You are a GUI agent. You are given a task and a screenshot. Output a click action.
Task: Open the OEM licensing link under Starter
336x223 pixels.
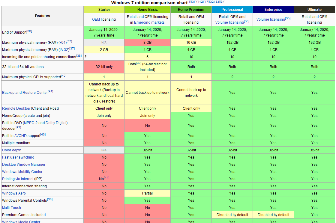96,19
